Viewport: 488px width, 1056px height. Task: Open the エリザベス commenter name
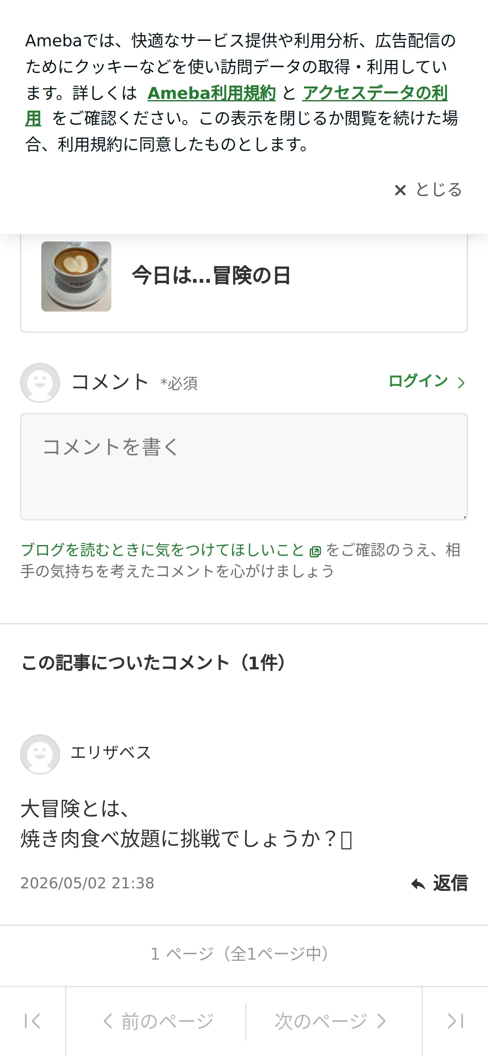[x=111, y=753]
